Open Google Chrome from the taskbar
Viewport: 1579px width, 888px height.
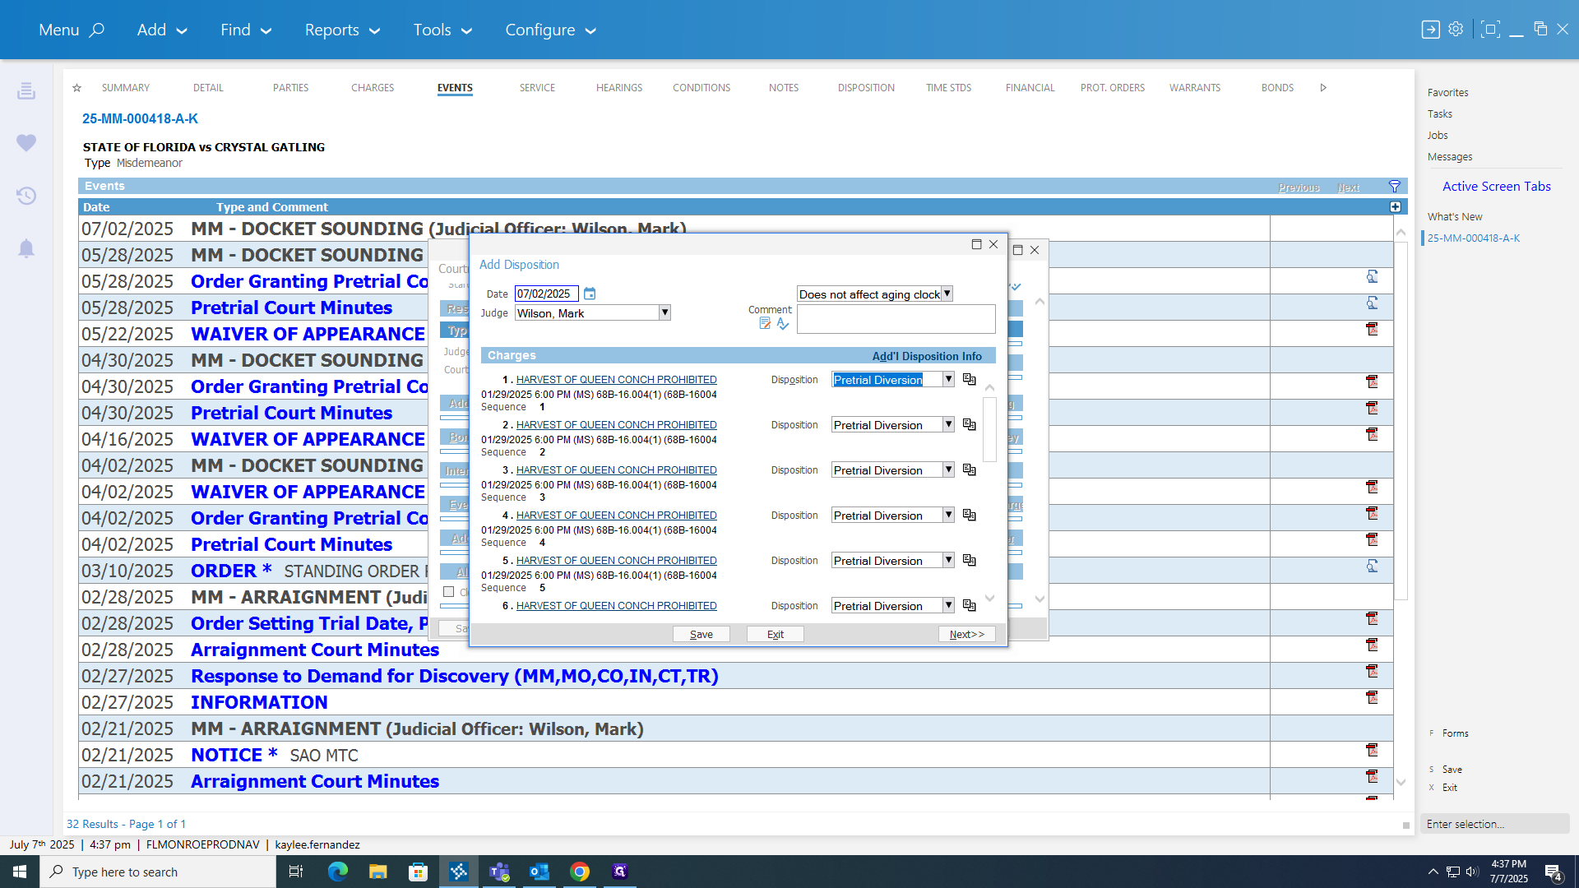coord(580,872)
